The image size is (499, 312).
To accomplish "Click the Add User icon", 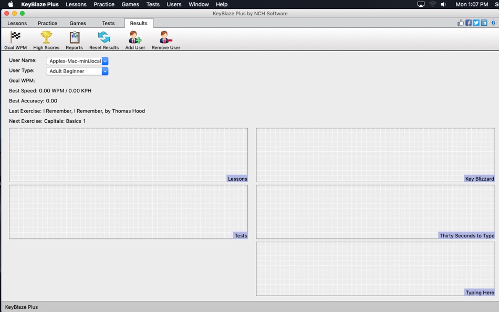I will tap(135, 40).
